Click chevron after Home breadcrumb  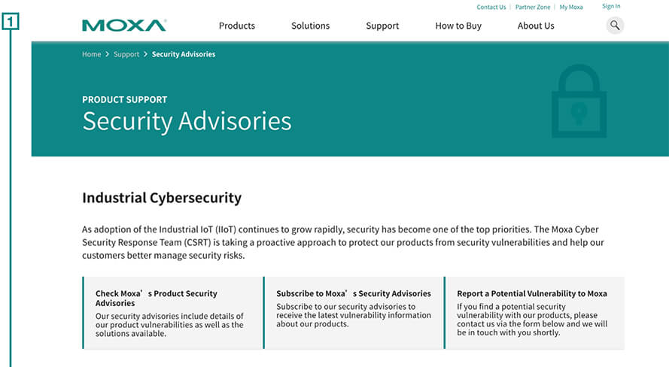[x=108, y=54]
